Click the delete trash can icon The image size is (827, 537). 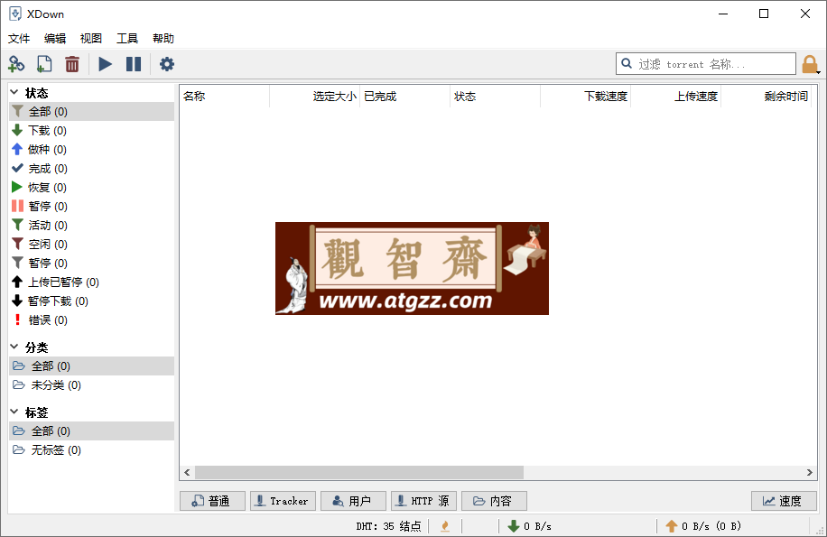click(x=72, y=64)
